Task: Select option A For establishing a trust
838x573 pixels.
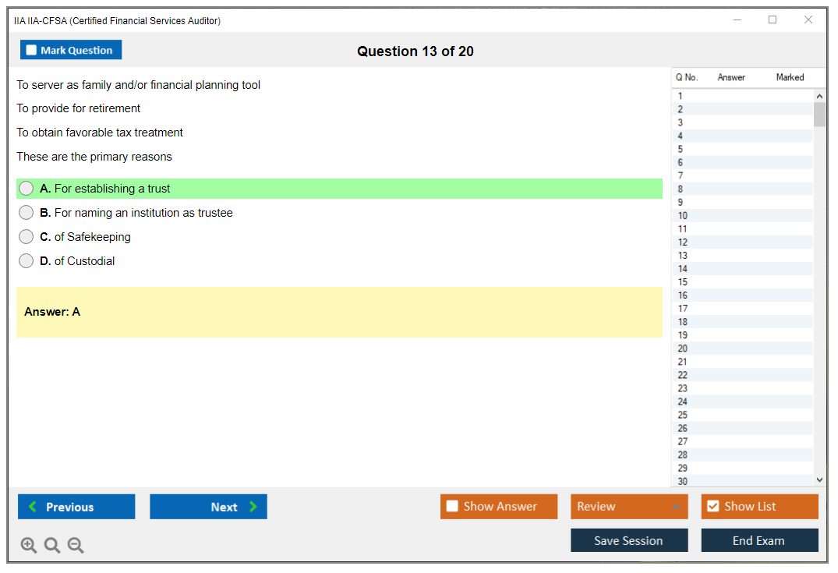Action: (x=27, y=189)
